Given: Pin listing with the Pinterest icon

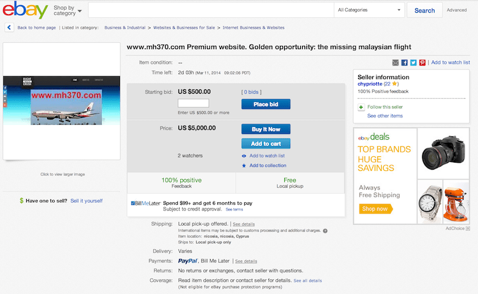Looking at the screenshot, I should pos(422,62).
